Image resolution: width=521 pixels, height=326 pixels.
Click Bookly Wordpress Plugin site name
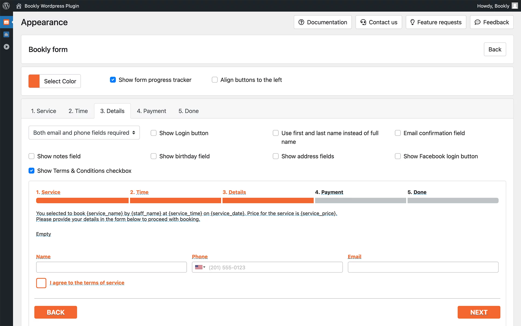pyautogui.click(x=52, y=6)
